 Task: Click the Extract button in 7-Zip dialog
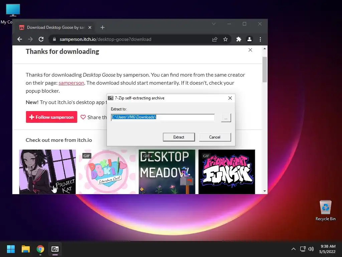tap(179, 137)
